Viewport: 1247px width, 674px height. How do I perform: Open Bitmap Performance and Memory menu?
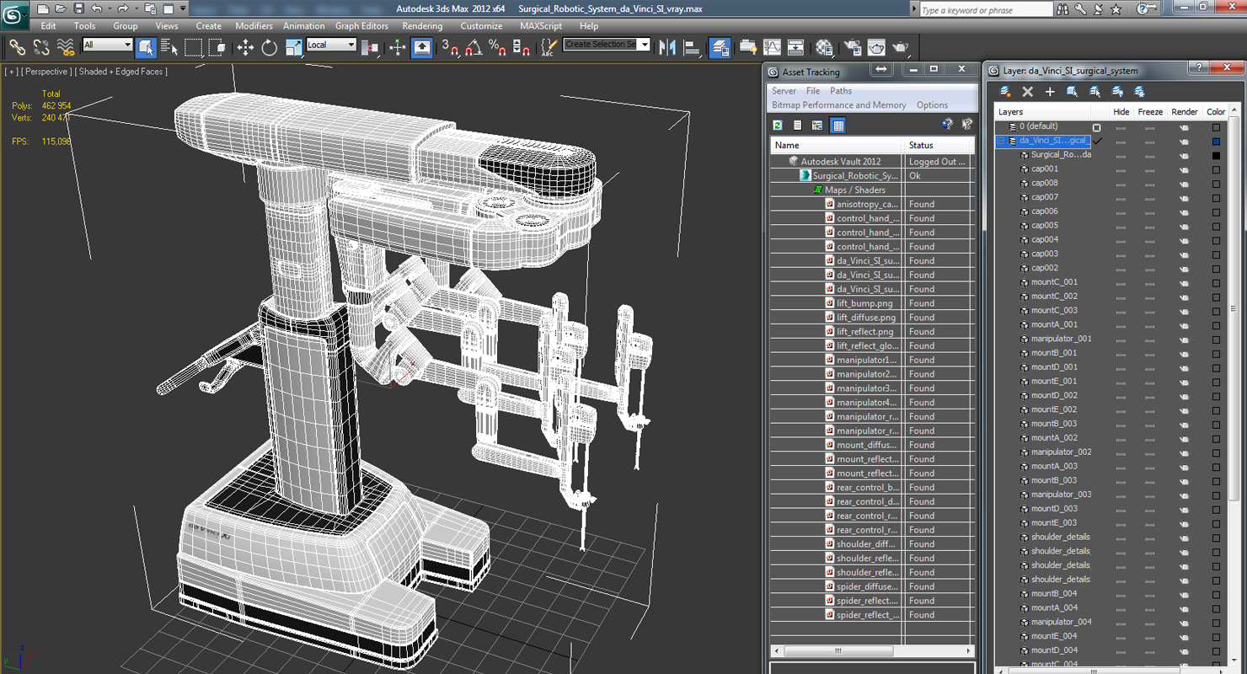pyautogui.click(x=839, y=105)
